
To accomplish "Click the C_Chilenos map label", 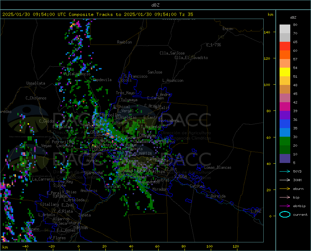I will [x=36, y=98].
